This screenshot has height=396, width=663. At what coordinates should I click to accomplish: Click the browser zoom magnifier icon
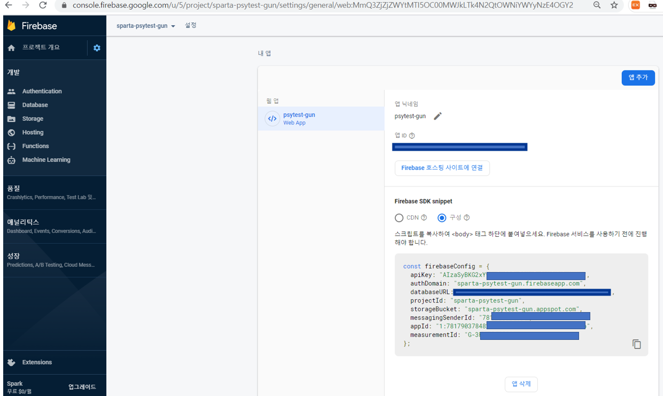pyautogui.click(x=597, y=5)
